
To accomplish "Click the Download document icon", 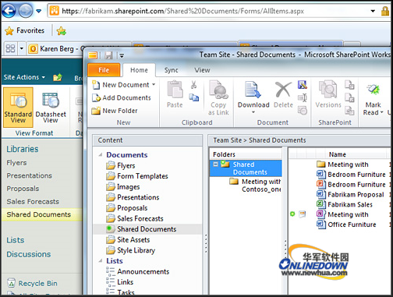I will click(x=253, y=90).
